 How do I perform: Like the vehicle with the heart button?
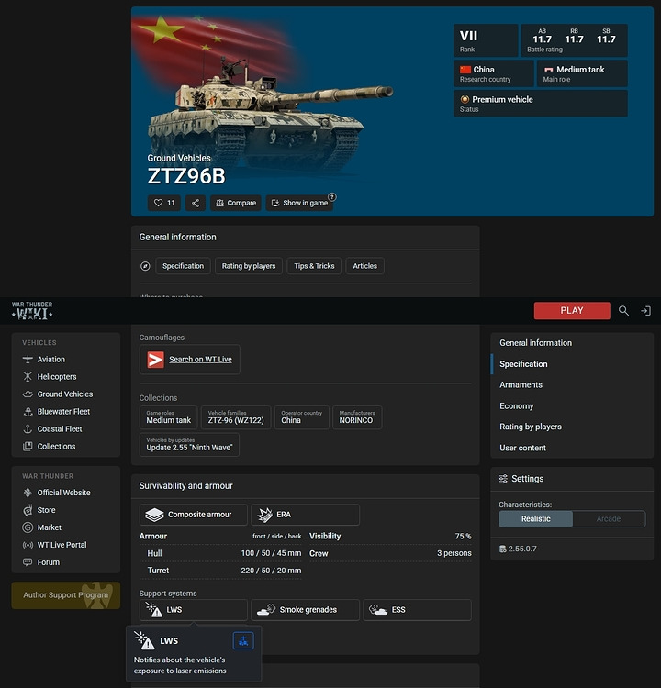(x=164, y=203)
